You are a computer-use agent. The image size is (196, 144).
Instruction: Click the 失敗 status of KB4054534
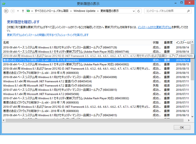pyautogui.click(x=156, y=85)
